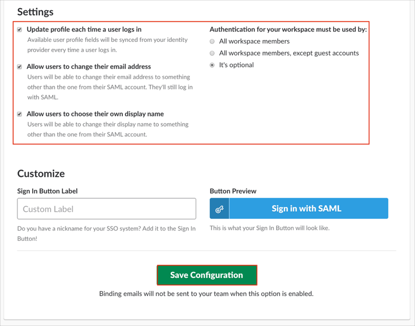Click the Custom Label input field

[107, 209]
